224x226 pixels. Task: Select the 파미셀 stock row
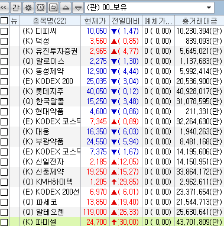112,222
